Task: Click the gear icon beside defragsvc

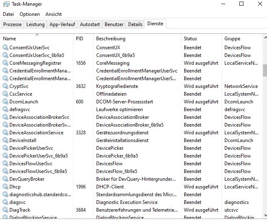Action: pyautogui.click(x=5, y=109)
